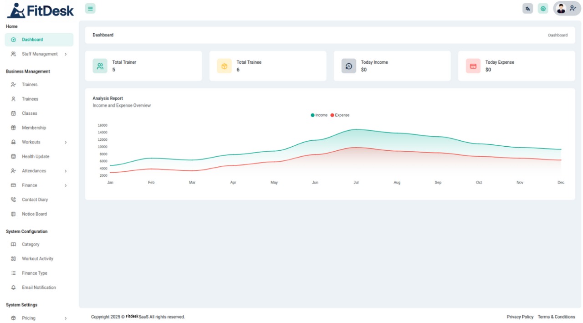583x323 pixels.
Task: Go to Membership in the sidebar
Action: [34, 128]
